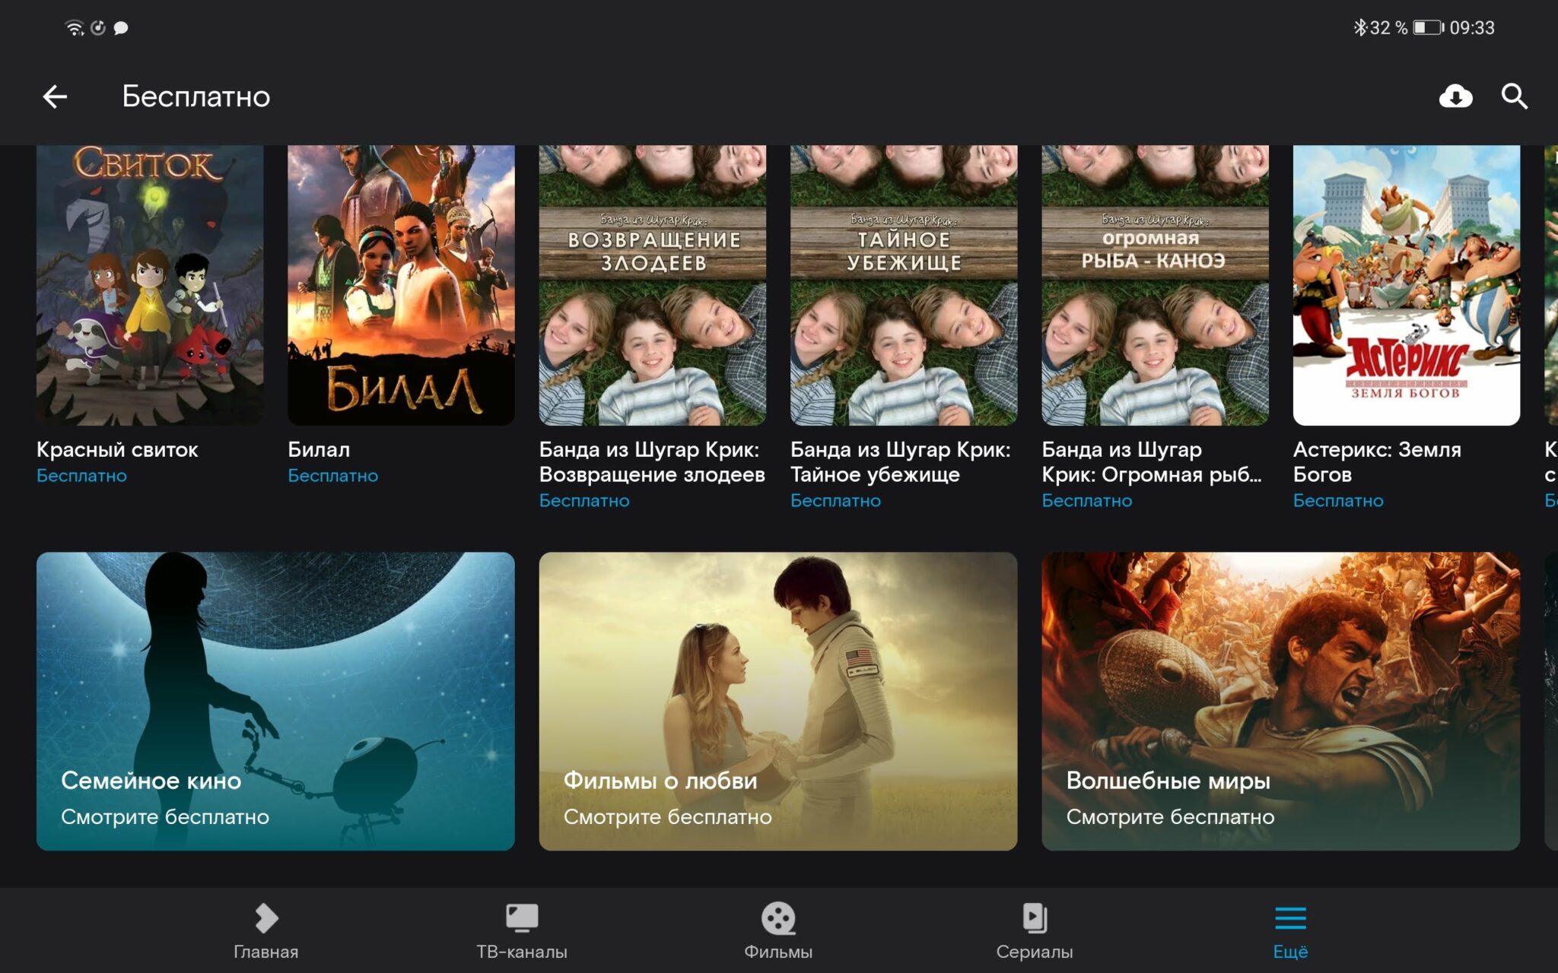Tap the Фильмы film reel icon
The width and height of the screenshot is (1558, 973).
[x=777, y=918]
